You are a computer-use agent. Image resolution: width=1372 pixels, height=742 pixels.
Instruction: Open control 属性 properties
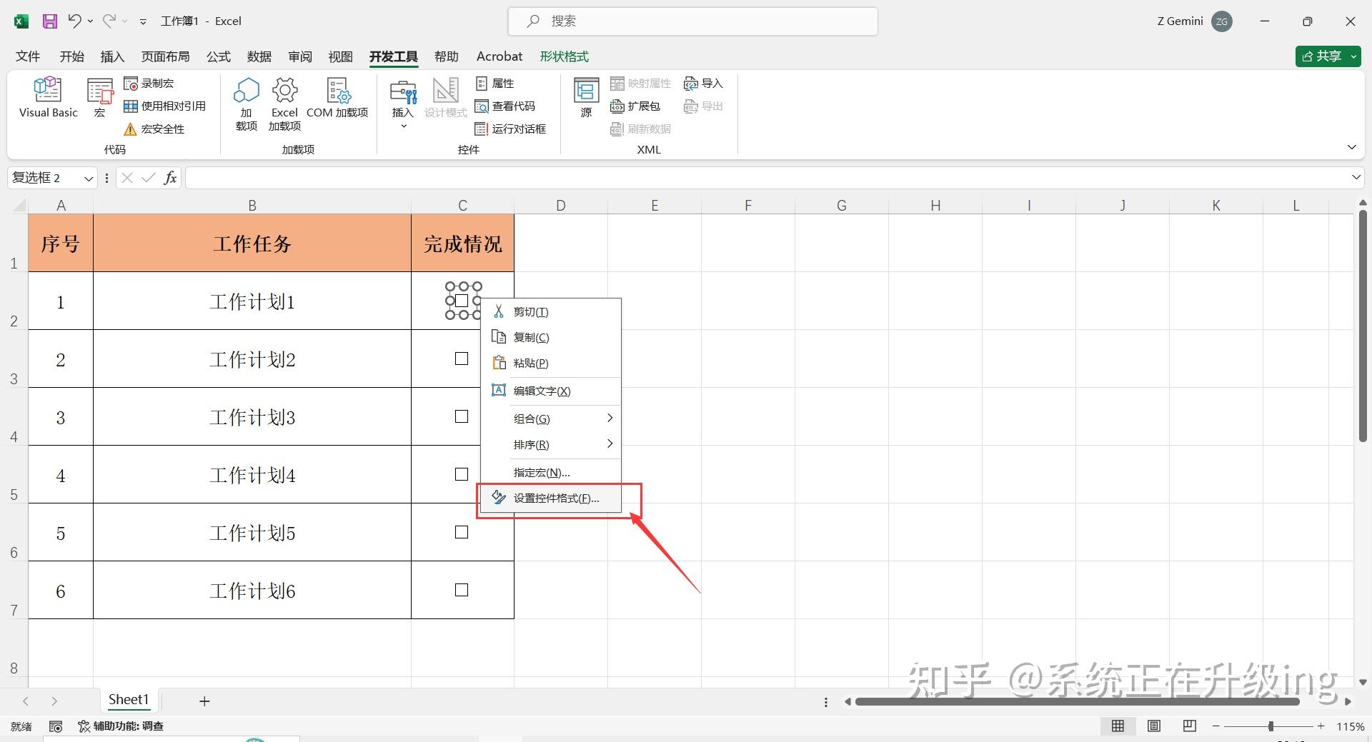click(x=495, y=84)
